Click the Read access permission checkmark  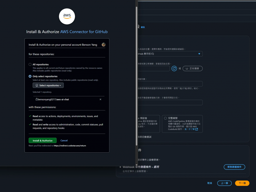pos(30,116)
